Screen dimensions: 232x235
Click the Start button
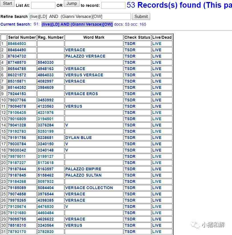[7, 3]
